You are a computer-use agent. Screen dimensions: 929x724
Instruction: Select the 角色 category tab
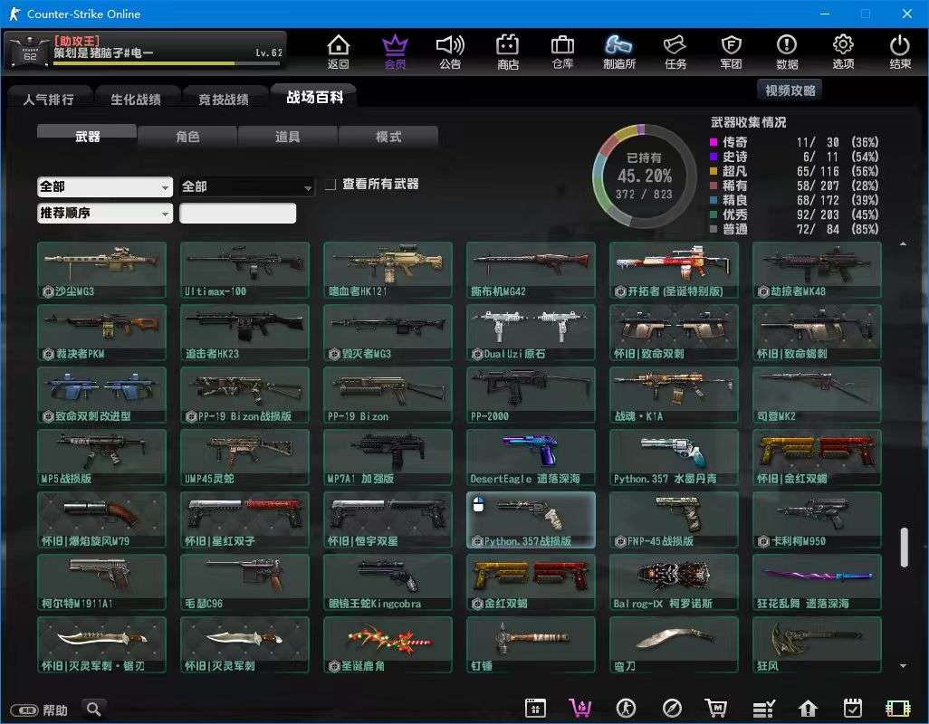tap(187, 137)
